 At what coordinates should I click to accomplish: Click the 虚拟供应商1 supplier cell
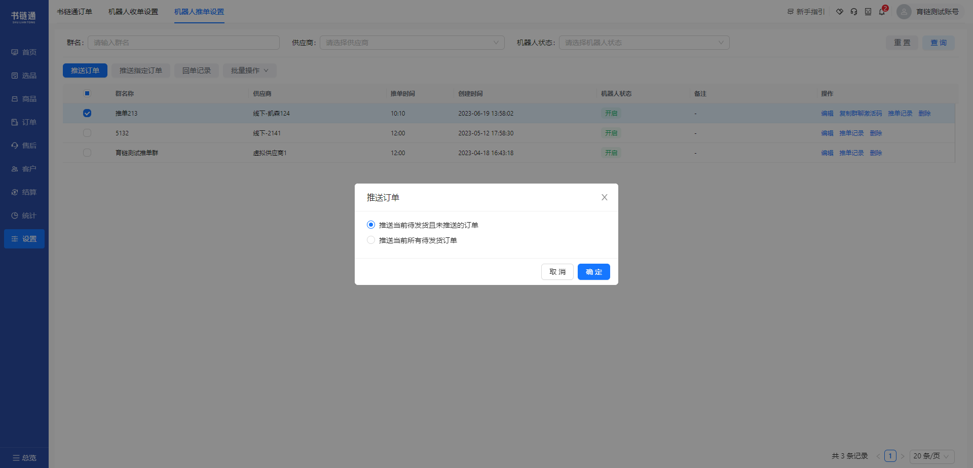pyautogui.click(x=270, y=153)
